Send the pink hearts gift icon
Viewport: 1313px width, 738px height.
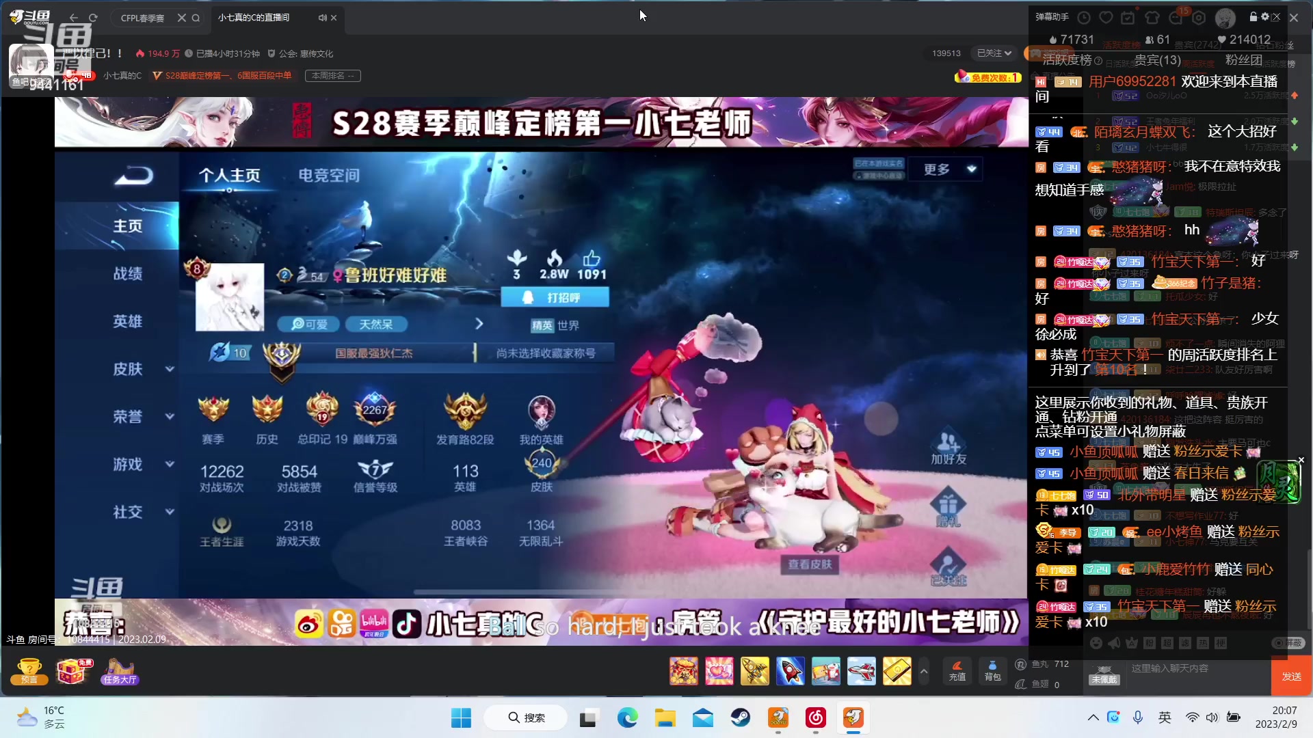coord(719,671)
